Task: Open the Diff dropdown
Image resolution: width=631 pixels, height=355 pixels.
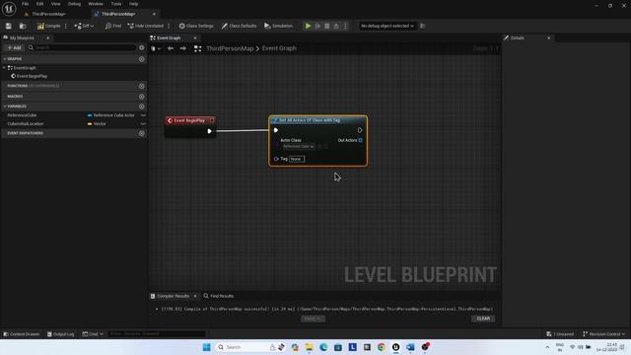Action: pos(84,26)
